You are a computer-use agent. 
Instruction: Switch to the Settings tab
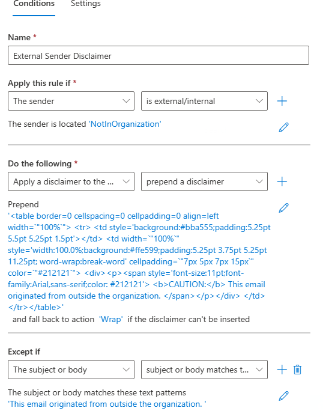pos(85,4)
